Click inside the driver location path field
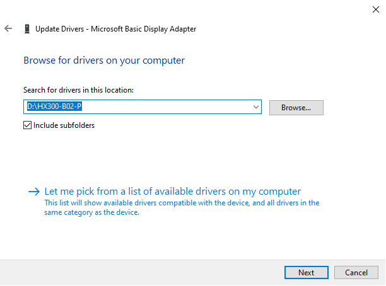The width and height of the screenshot is (386, 286). (x=177, y=108)
